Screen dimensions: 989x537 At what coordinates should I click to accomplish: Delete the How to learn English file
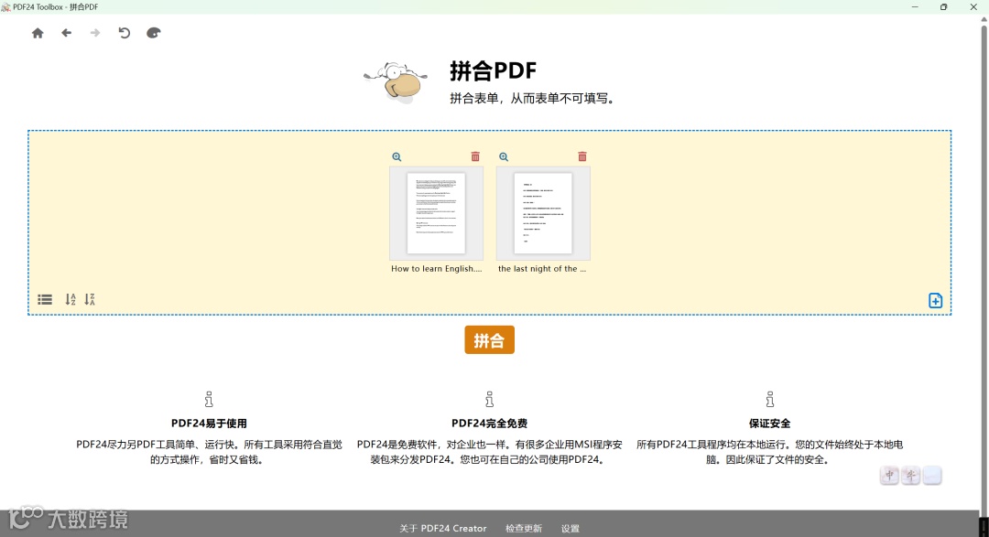click(475, 156)
